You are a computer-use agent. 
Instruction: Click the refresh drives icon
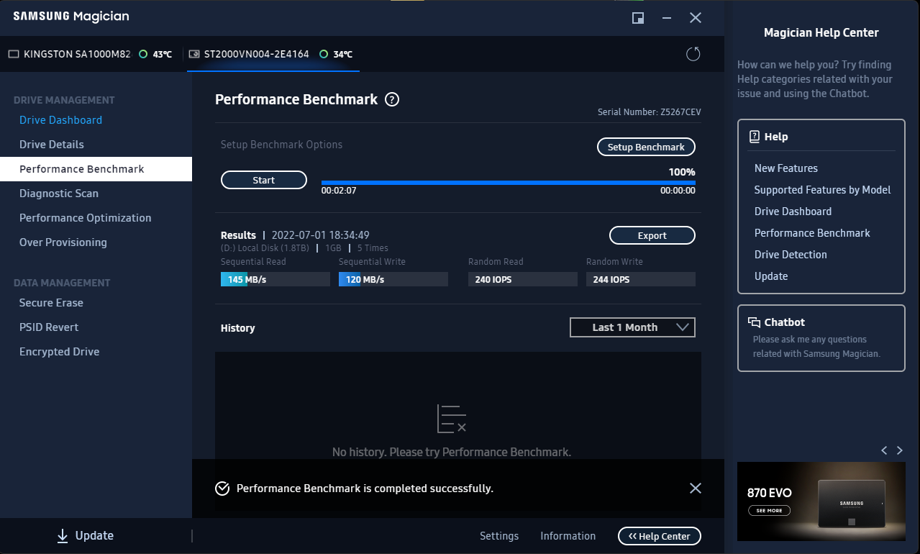coord(693,54)
